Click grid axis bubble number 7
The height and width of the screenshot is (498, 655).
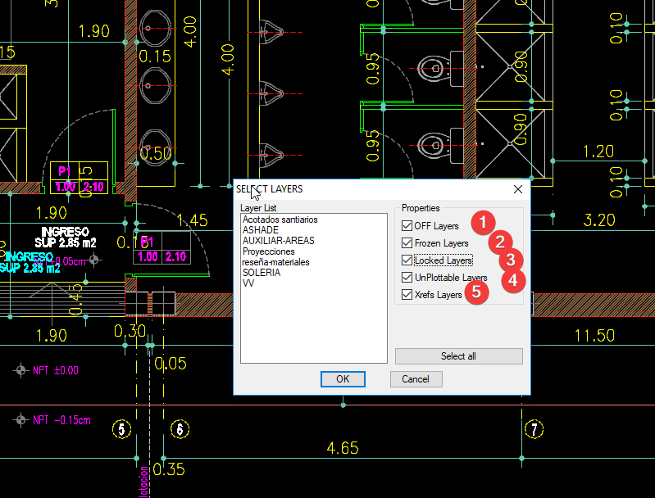(534, 428)
